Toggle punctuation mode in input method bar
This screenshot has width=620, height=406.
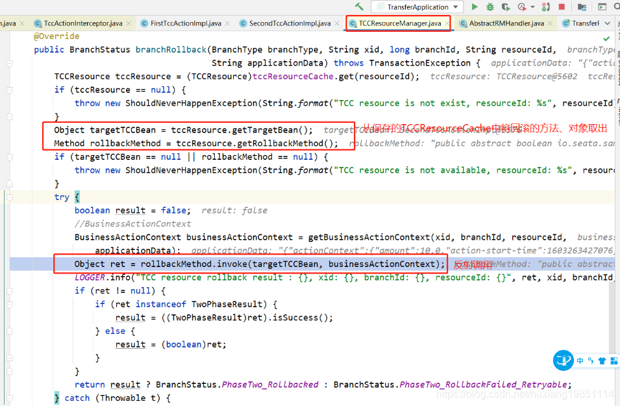[x=591, y=361]
